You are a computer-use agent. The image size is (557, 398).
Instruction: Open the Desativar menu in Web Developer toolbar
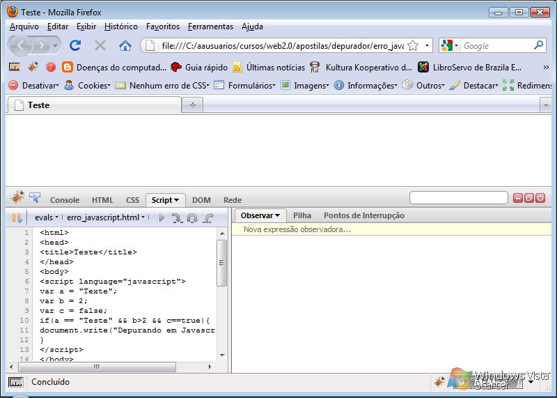[33, 85]
